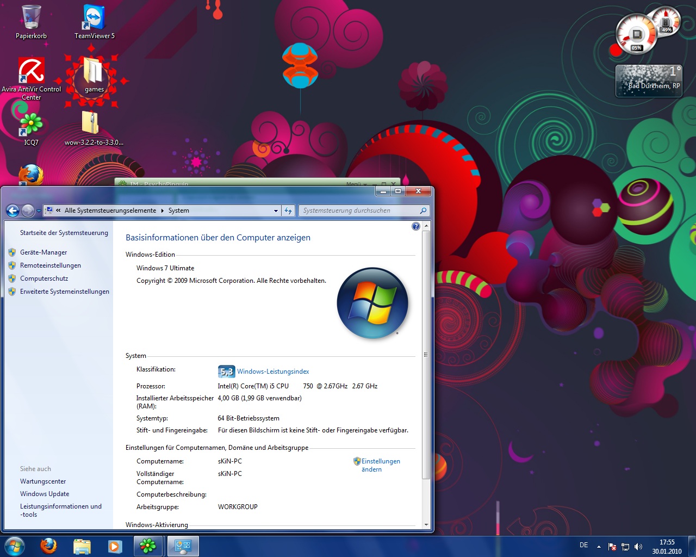Click Alle Systemsteuerungselemente breadcrumb
696x557 pixels.
click(110, 211)
